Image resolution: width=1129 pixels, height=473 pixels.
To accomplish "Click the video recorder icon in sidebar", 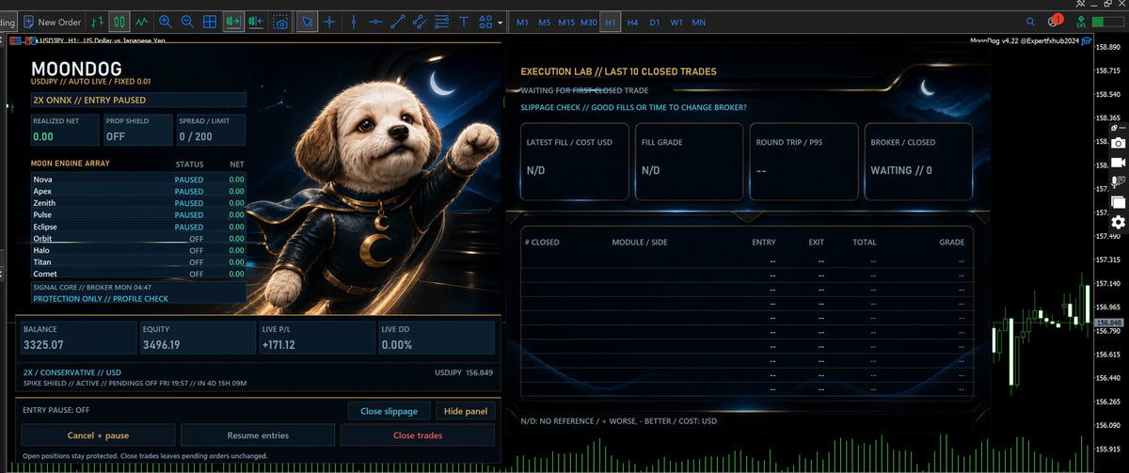I will 1118,163.
